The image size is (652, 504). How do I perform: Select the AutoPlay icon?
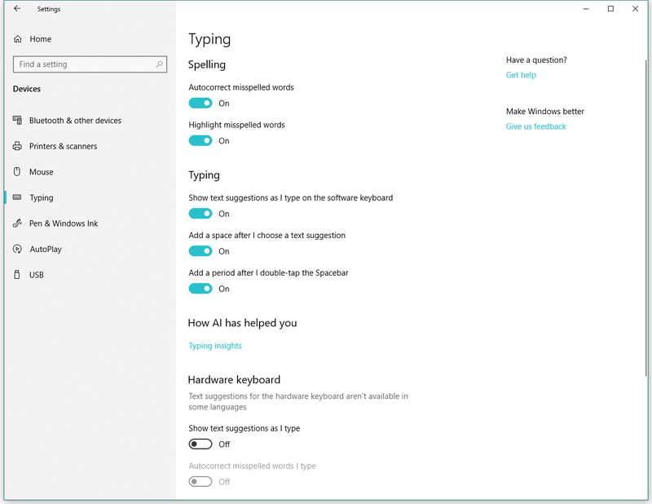[17, 250]
